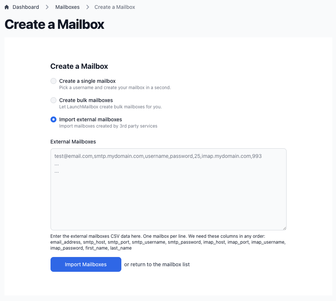Click the 'Create bulk mailboxes' label text

click(x=86, y=100)
